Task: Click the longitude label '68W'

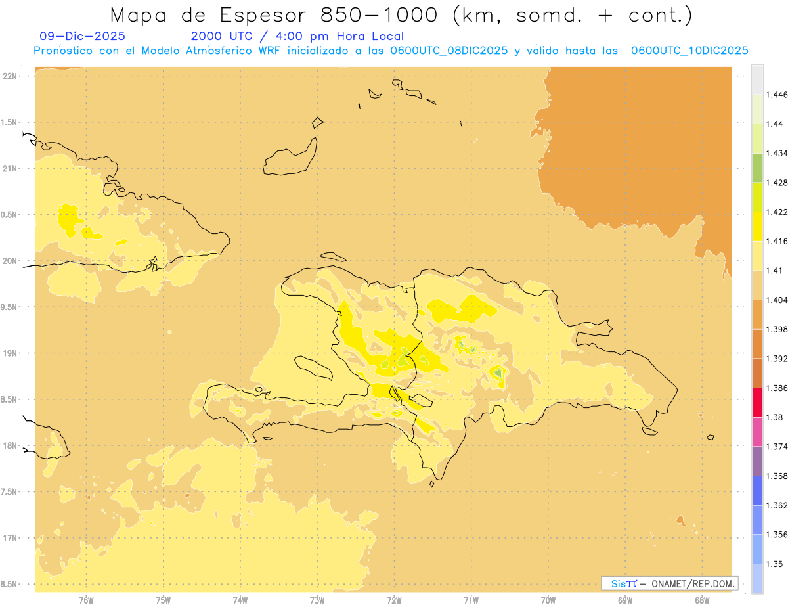Action: click(702, 600)
